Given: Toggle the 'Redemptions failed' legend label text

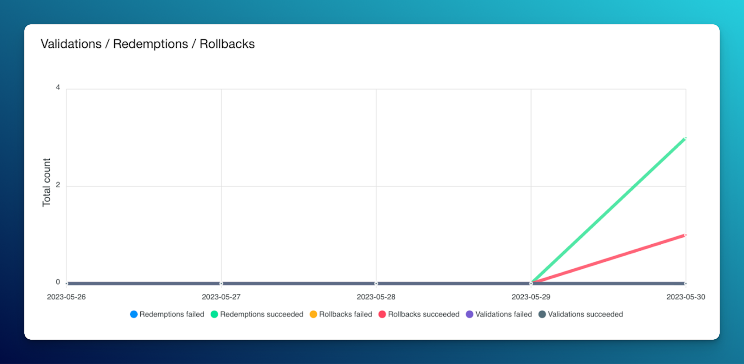Looking at the screenshot, I should (x=172, y=314).
